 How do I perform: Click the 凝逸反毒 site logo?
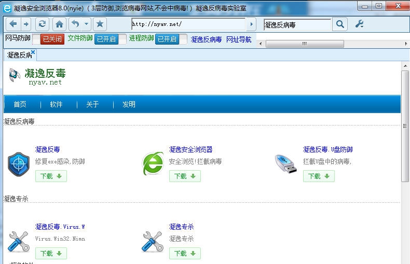pos(37,76)
